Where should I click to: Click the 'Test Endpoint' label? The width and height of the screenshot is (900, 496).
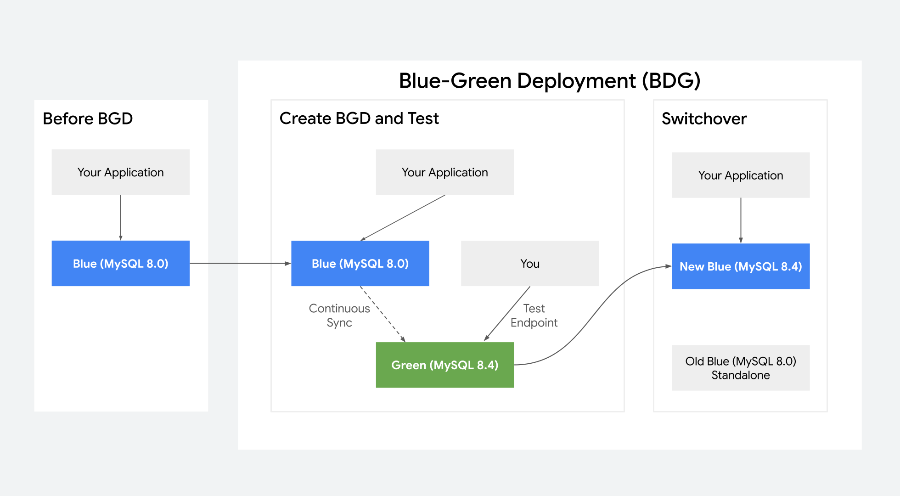[534, 316]
